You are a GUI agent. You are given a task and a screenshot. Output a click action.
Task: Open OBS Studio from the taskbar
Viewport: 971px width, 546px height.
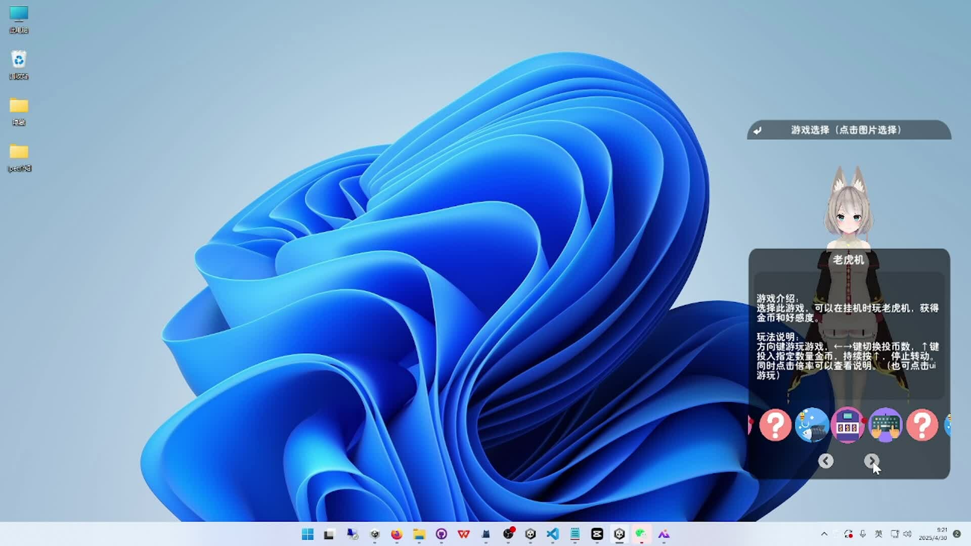click(508, 534)
